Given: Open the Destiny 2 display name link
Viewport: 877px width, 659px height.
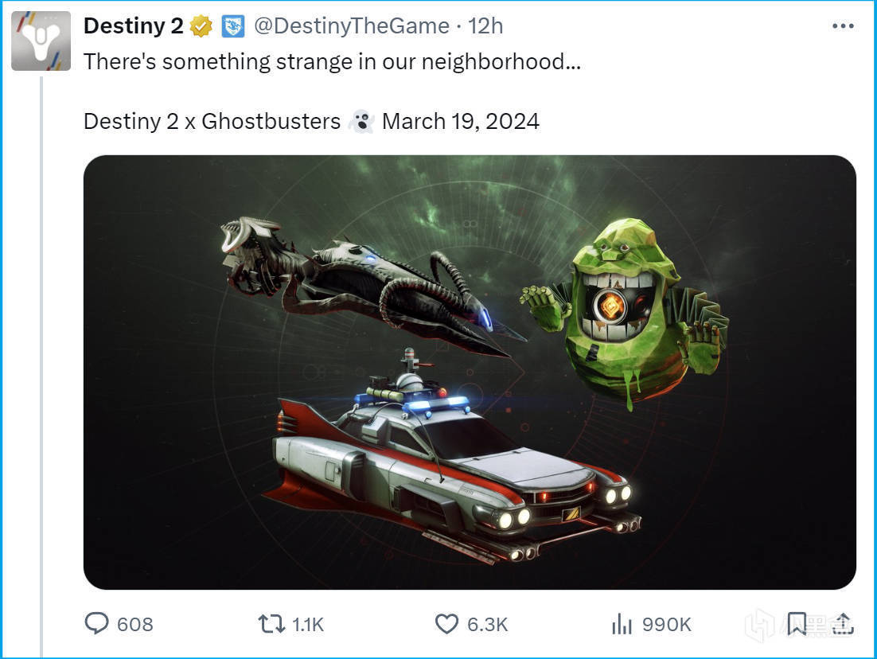Looking at the screenshot, I should (134, 26).
